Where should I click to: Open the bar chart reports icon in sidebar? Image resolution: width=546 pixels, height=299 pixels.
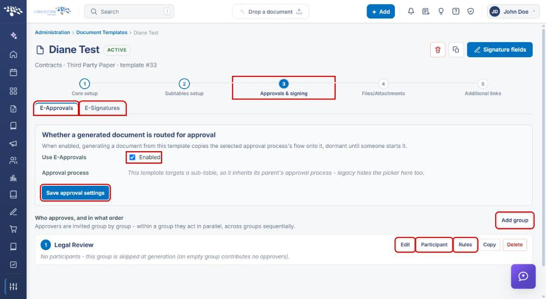coord(13,178)
